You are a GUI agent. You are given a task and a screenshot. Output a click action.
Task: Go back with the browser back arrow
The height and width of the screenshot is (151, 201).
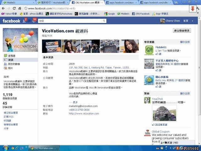coord(3,8)
